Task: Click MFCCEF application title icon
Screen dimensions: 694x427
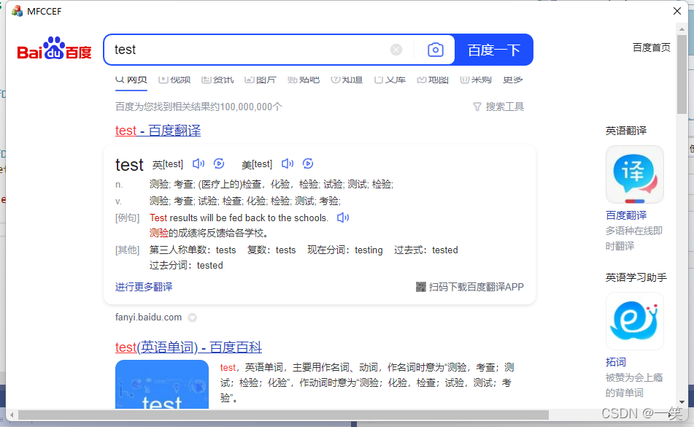Action: coord(18,11)
